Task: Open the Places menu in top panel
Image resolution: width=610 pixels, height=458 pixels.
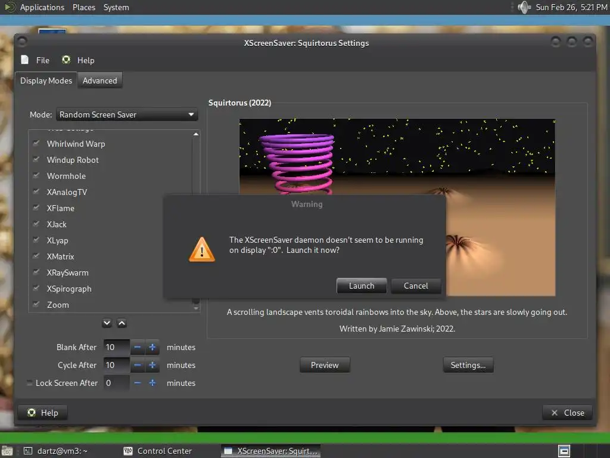Action: pos(83,7)
